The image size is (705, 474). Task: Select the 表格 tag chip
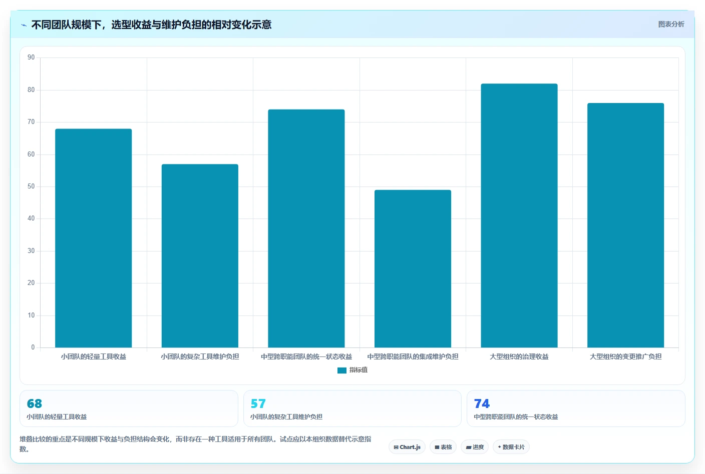coord(443,447)
